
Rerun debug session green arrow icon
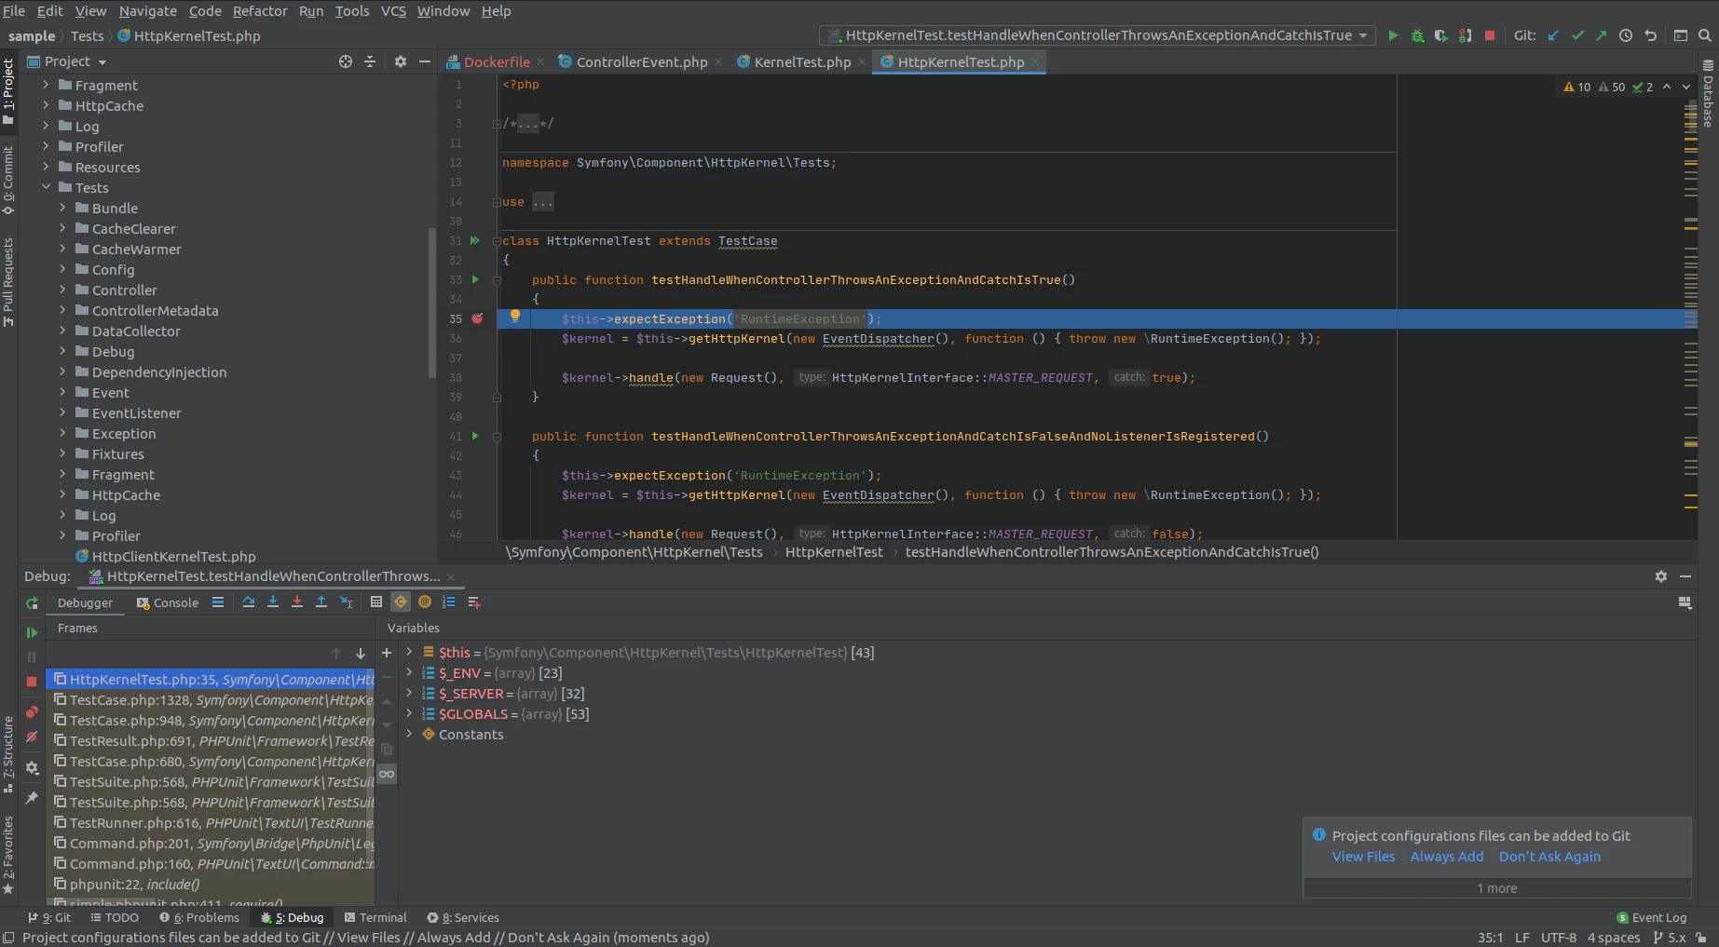click(32, 603)
